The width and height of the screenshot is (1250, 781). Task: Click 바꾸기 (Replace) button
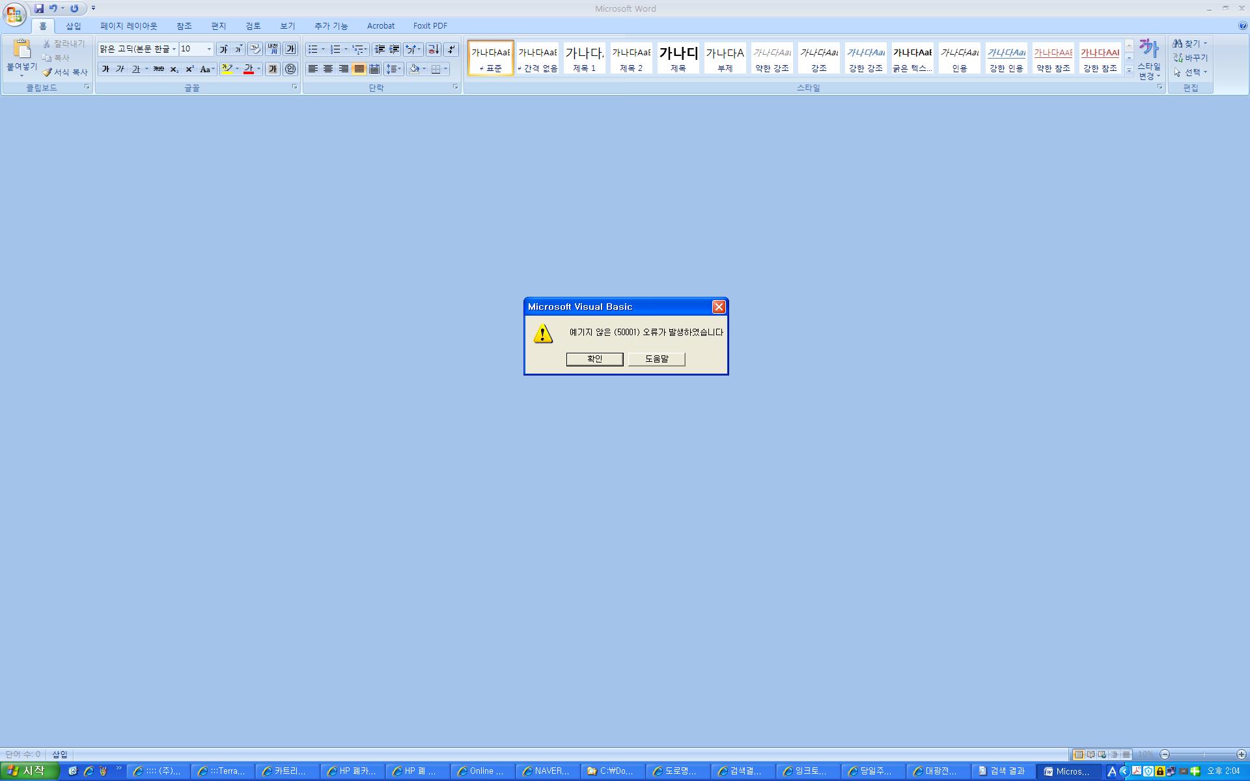(x=1190, y=58)
